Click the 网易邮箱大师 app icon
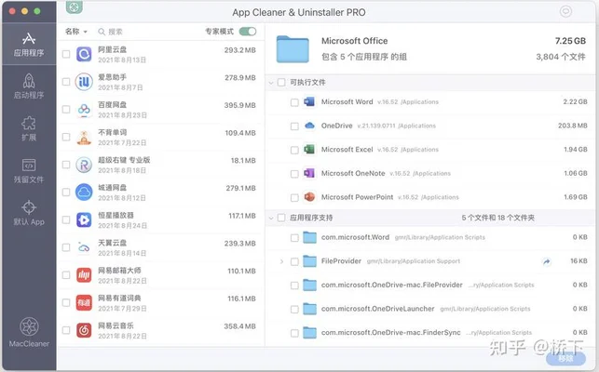The height and width of the screenshot is (372, 599). [84, 275]
